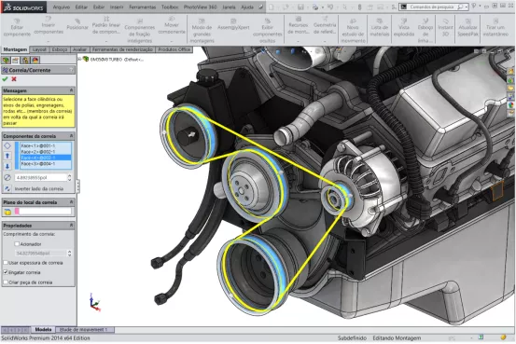Viewport: 516px width, 344px height.
Task: Collapse Plano do local da correia section
Action: click(x=71, y=202)
